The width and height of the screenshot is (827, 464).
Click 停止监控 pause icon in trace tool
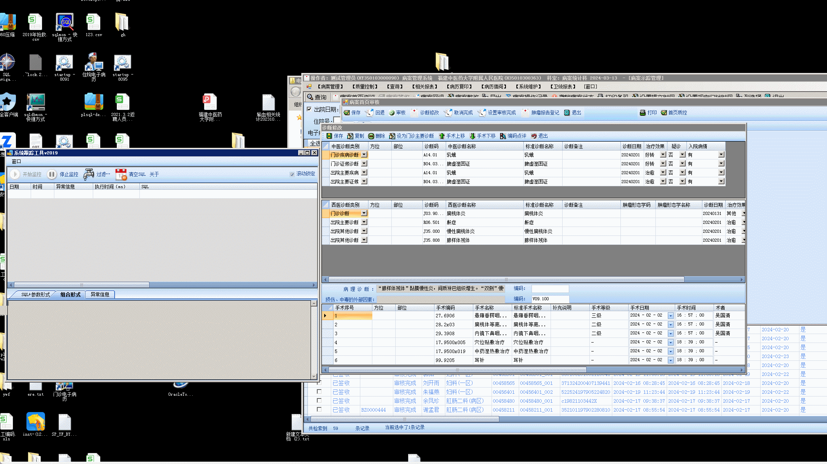pyautogui.click(x=52, y=175)
